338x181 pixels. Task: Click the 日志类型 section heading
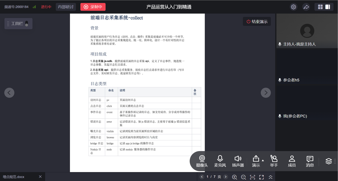click(98, 84)
